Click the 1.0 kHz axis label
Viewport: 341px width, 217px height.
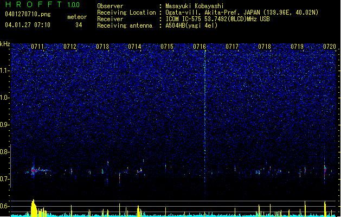tap(5, 98)
